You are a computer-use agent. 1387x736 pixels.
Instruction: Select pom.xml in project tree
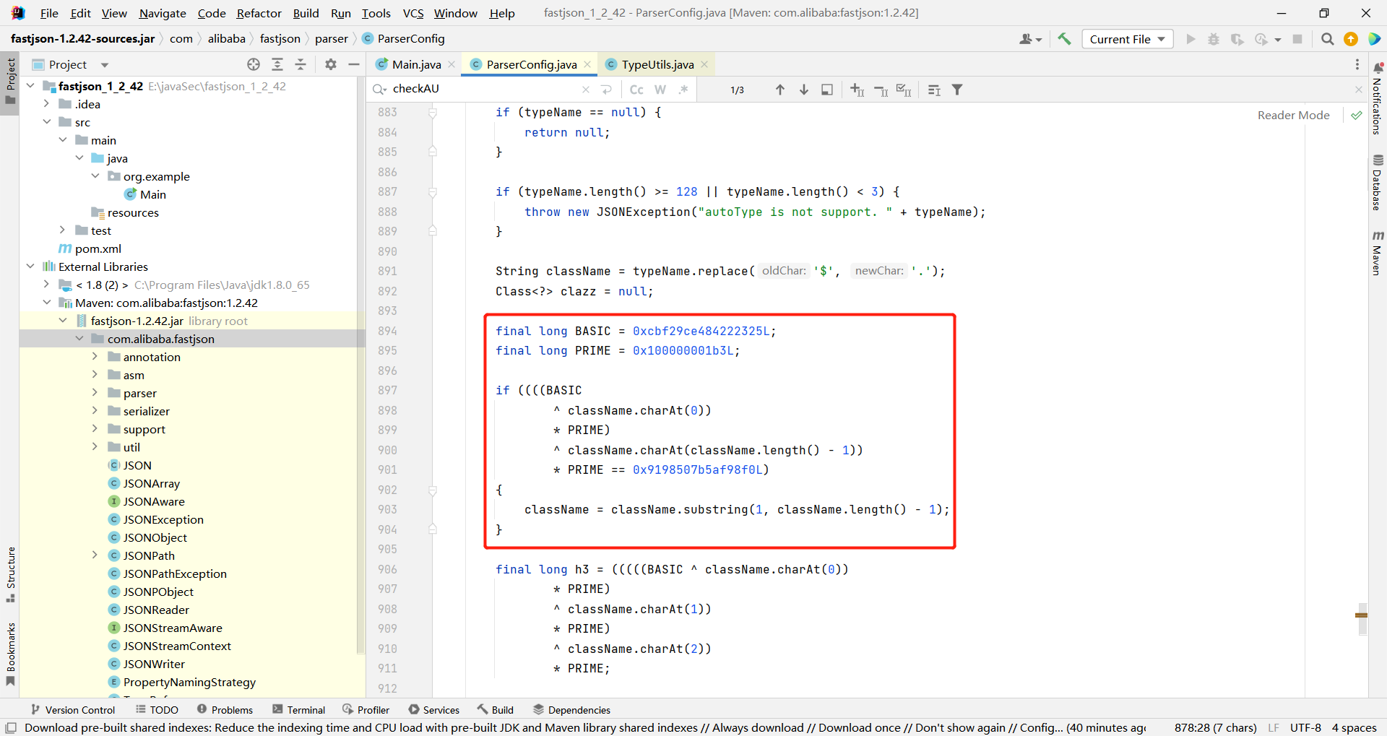click(x=98, y=248)
